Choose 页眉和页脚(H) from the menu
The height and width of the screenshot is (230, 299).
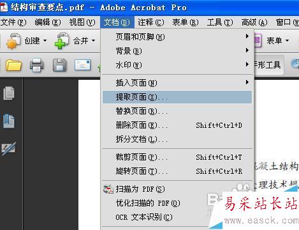pyautogui.click(x=177, y=37)
